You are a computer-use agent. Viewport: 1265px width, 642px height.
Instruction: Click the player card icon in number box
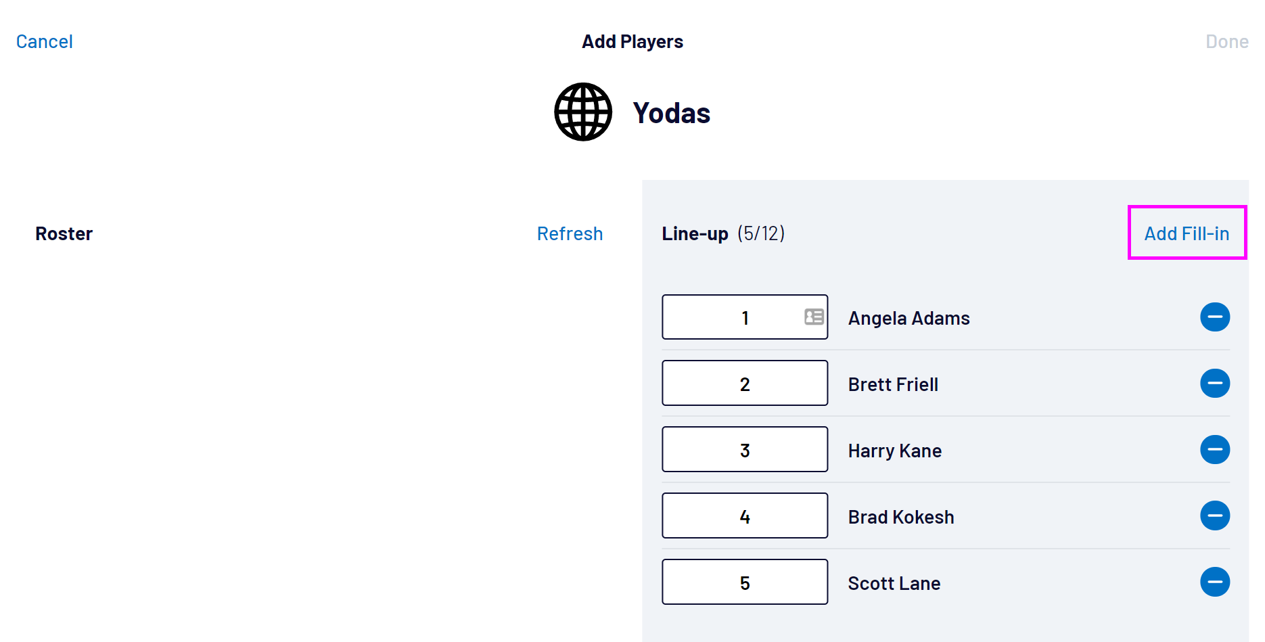pos(814,317)
